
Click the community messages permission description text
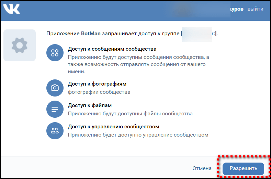(138, 64)
